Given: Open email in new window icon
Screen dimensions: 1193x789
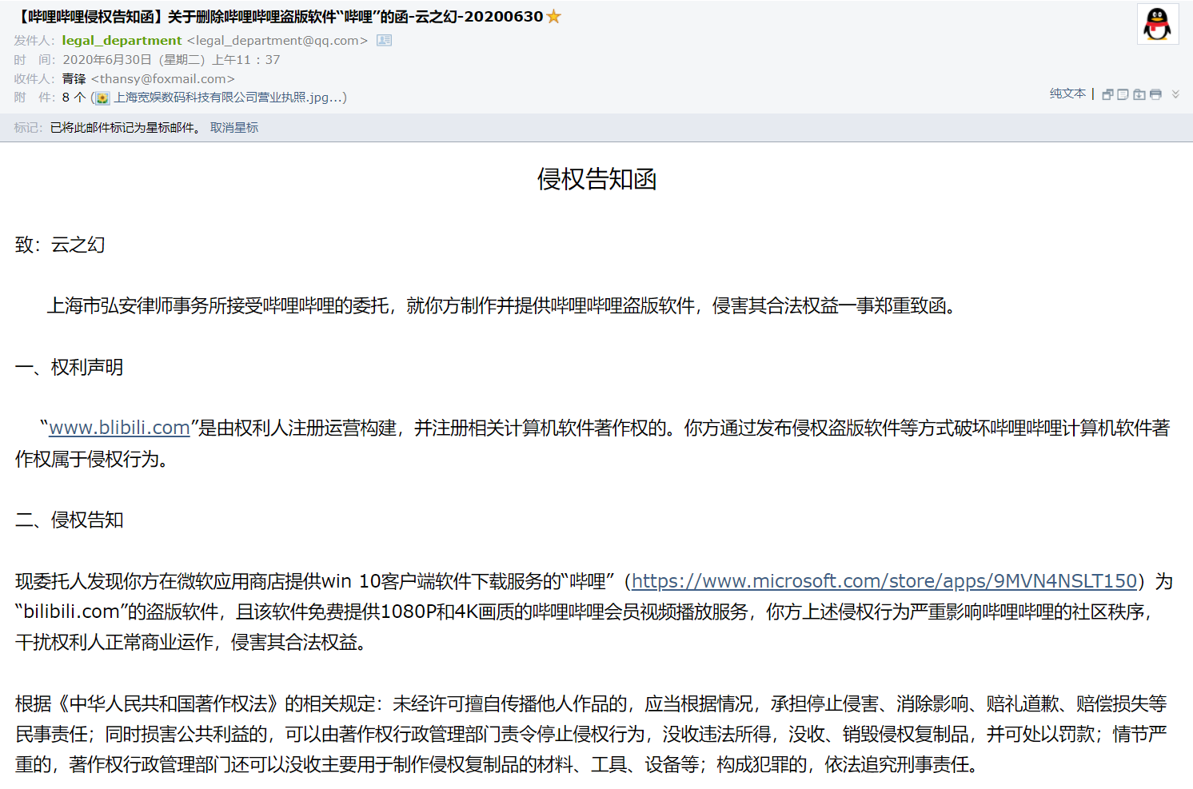Looking at the screenshot, I should tap(1107, 94).
